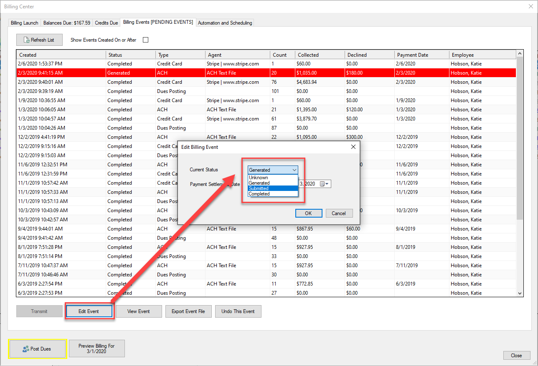Screen dimensions: 538x366
Task: Sort by the Declined column header
Action: click(x=370, y=55)
